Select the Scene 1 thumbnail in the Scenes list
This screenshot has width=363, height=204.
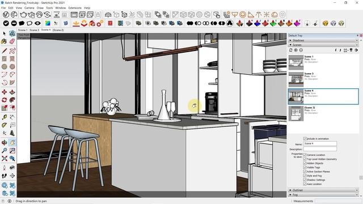296,62
